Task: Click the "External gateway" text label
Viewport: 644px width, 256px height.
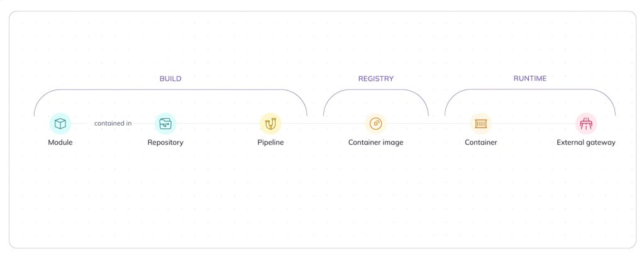Action: (586, 142)
